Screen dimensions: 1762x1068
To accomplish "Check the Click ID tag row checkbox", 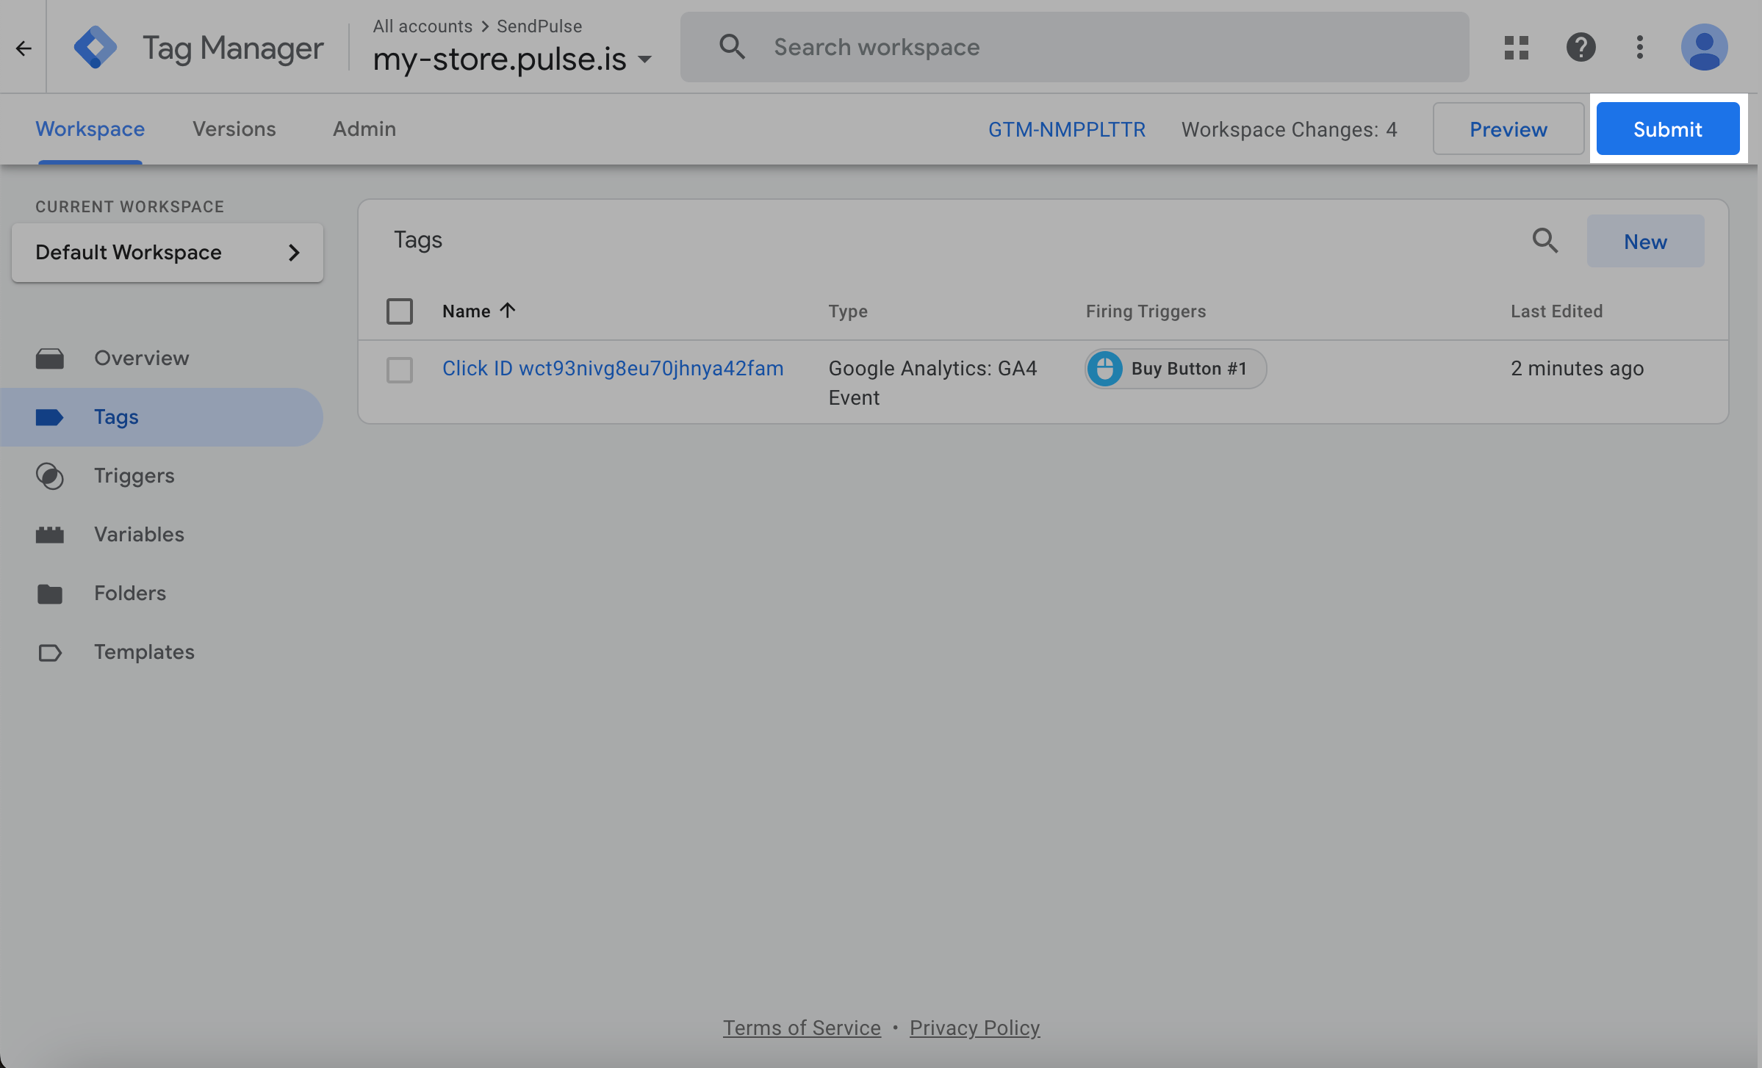I will (x=400, y=369).
